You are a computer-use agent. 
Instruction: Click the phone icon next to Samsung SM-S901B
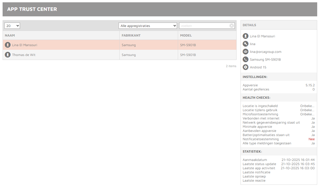(246, 59)
